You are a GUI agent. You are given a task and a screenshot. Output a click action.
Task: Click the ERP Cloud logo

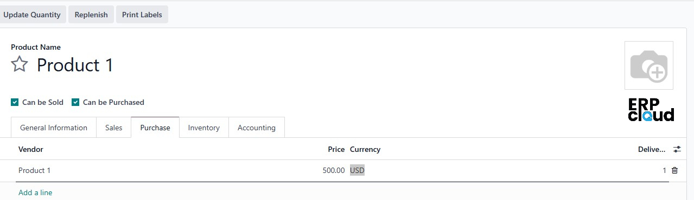pos(651,110)
